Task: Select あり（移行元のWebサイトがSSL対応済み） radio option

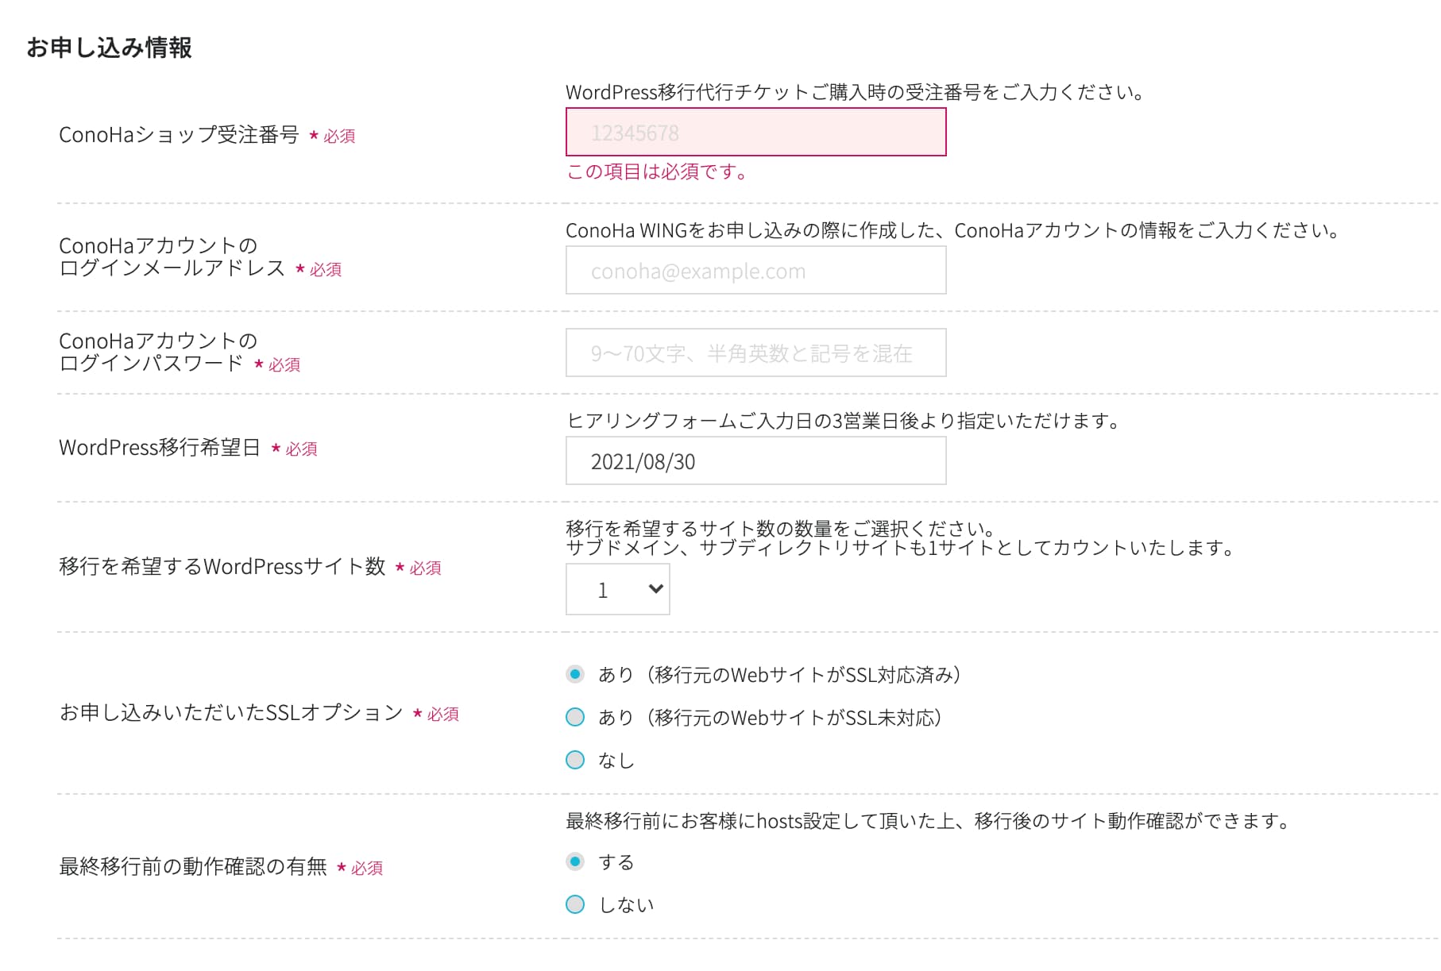Action: click(575, 674)
